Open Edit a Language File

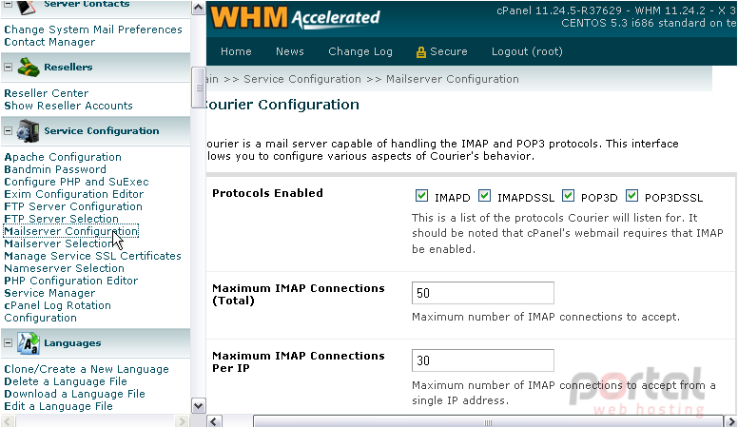[x=58, y=406]
